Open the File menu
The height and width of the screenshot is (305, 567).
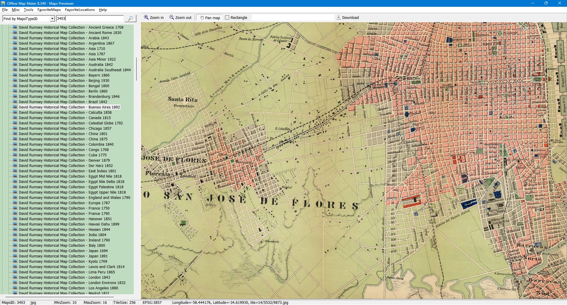[x=5, y=10]
